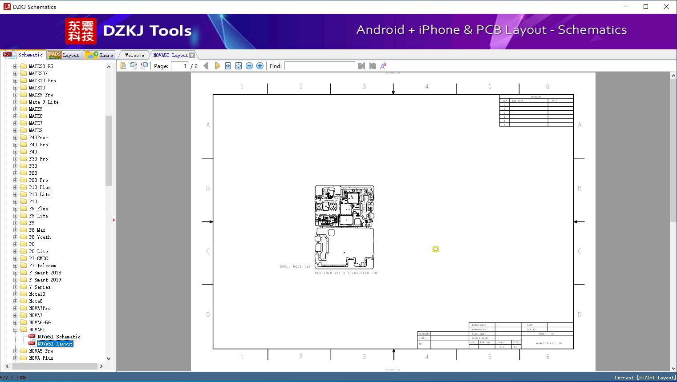The width and height of the screenshot is (677, 382).
Task: Select the MATE20X tree item
Action: coord(38,73)
